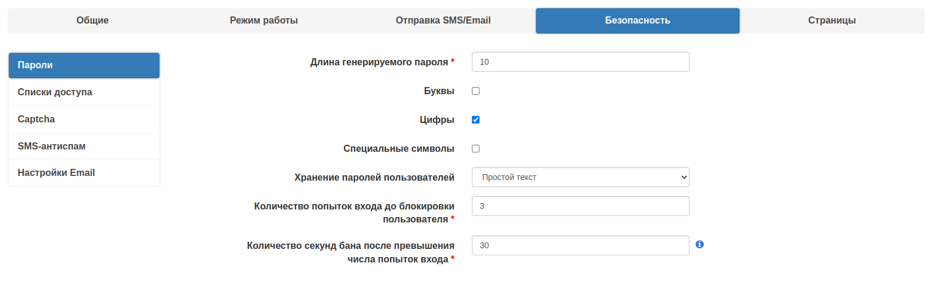Select the Безопасность tab

point(637,21)
